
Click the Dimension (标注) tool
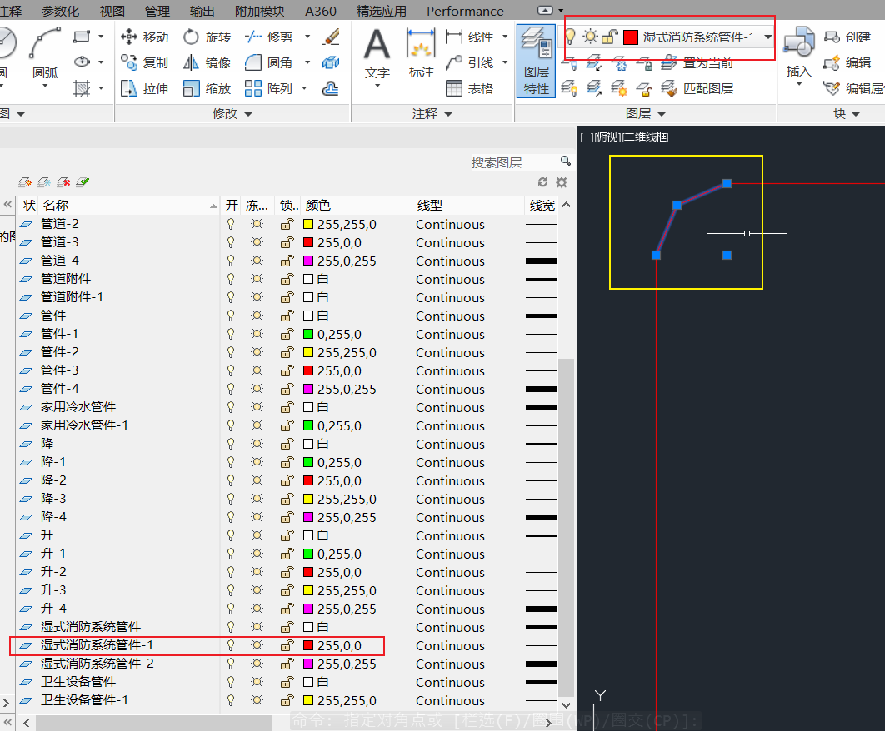421,54
